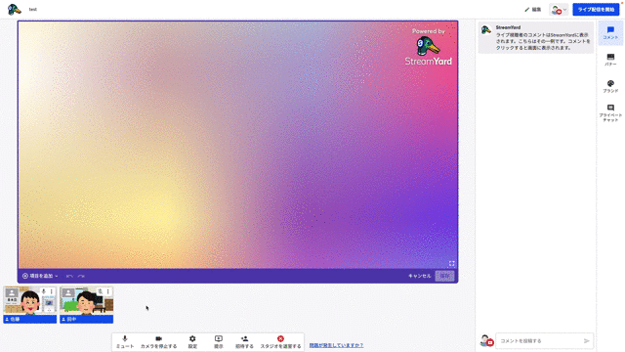The width and height of the screenshot is (625, 352).
Task: Open the プライベートチャット private chat tab
Action: (x=610, y=112)
